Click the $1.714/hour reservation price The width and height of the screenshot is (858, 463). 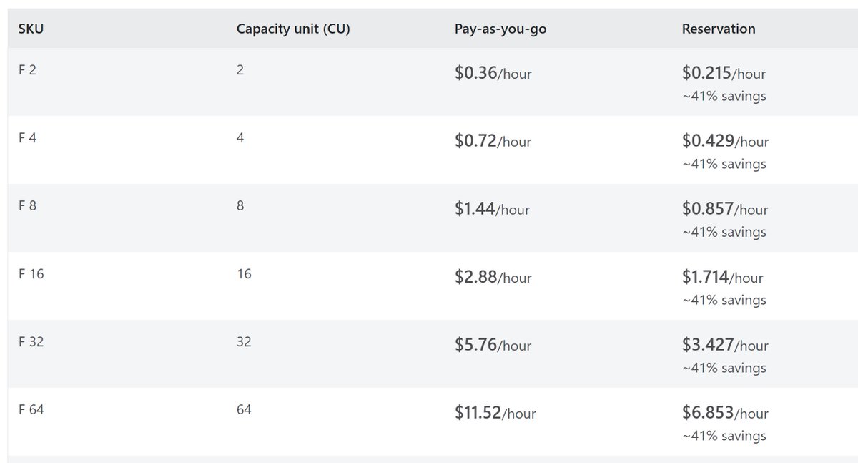[x=723, y=277]
